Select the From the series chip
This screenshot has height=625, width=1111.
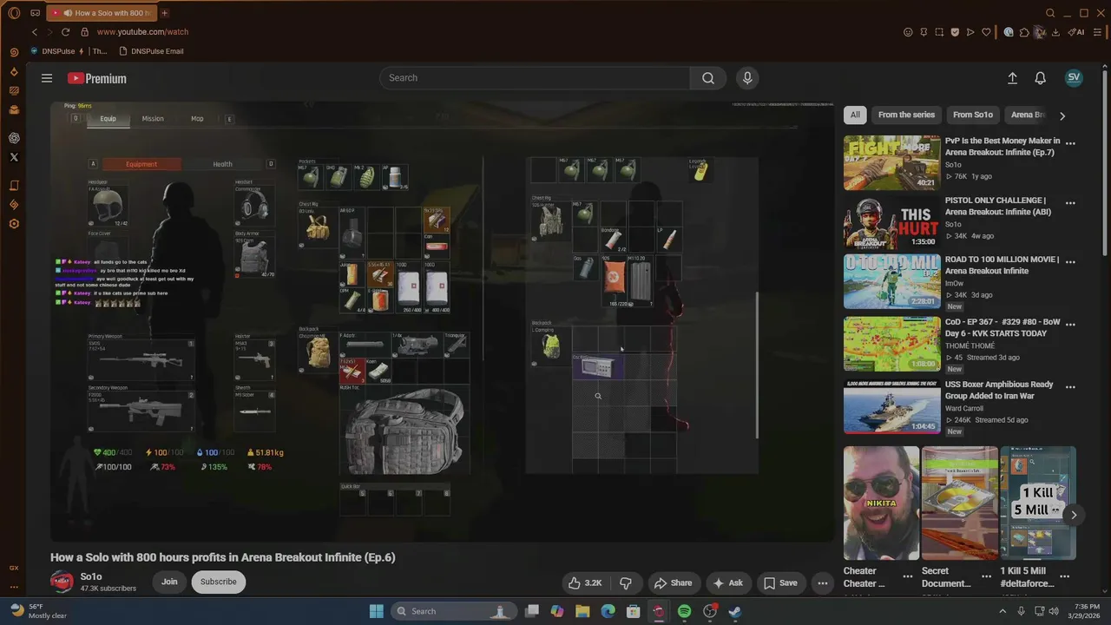(x=906, y=115)
